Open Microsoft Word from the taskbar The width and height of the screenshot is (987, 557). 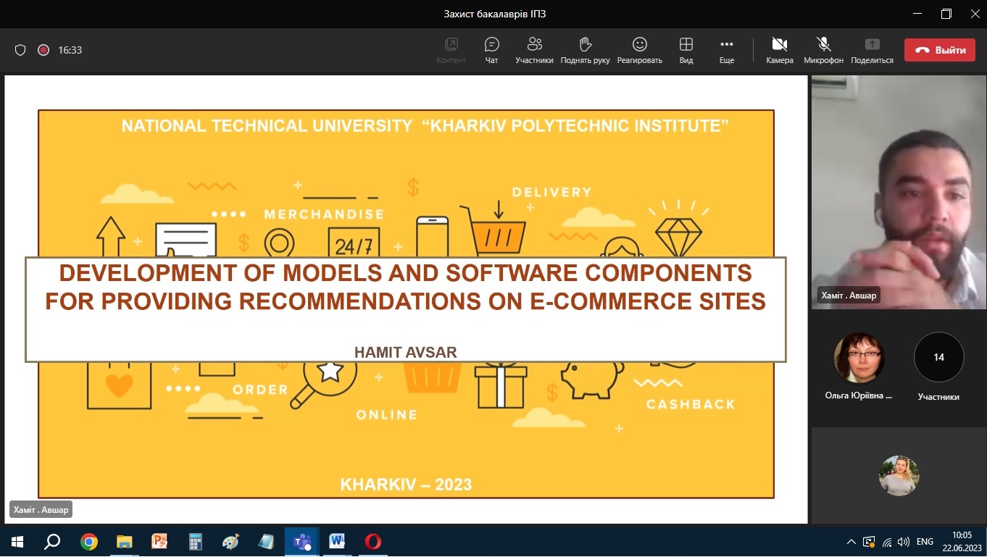click(337, 542)
